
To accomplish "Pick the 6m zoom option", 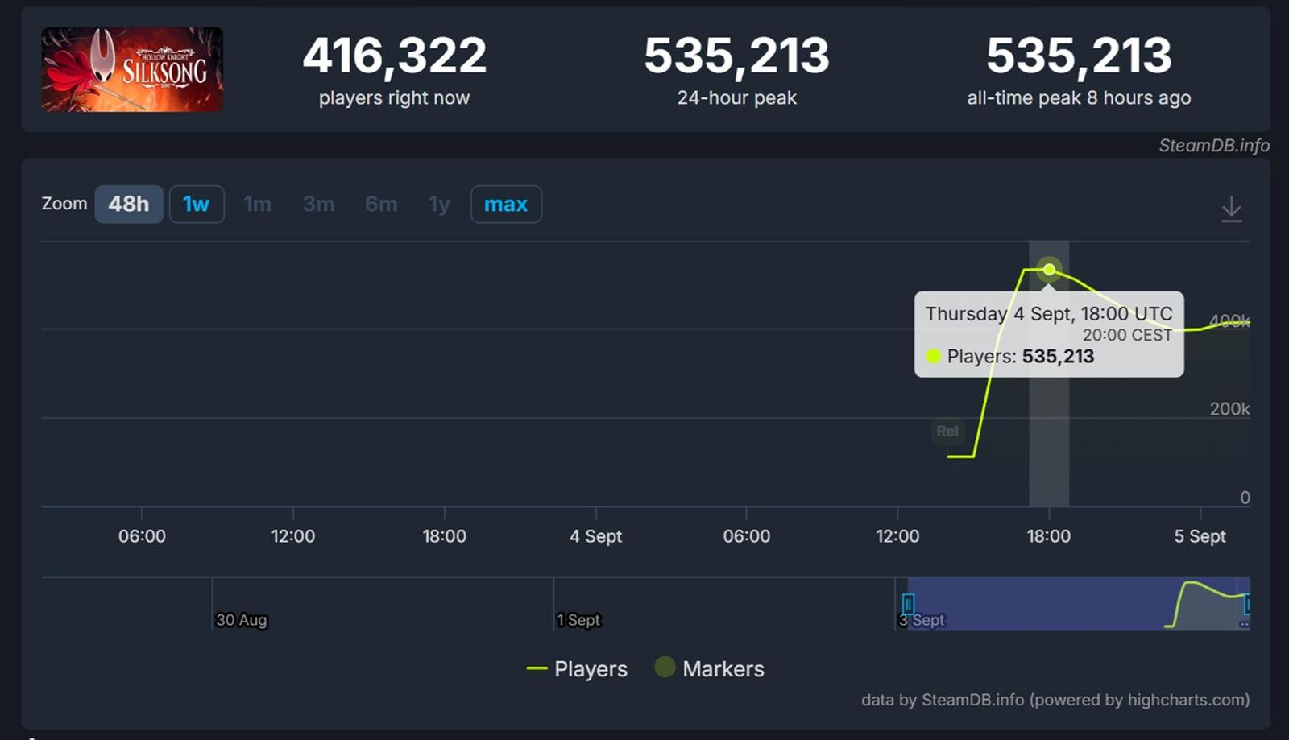I will pyautogui.click(x=381, y=205).
